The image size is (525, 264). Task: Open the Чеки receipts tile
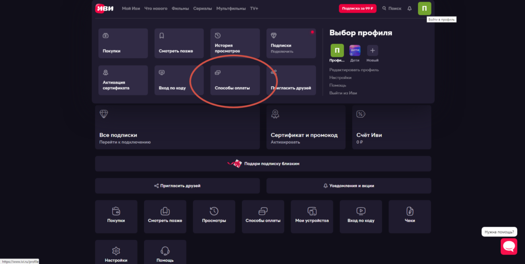tap(409, 216)
